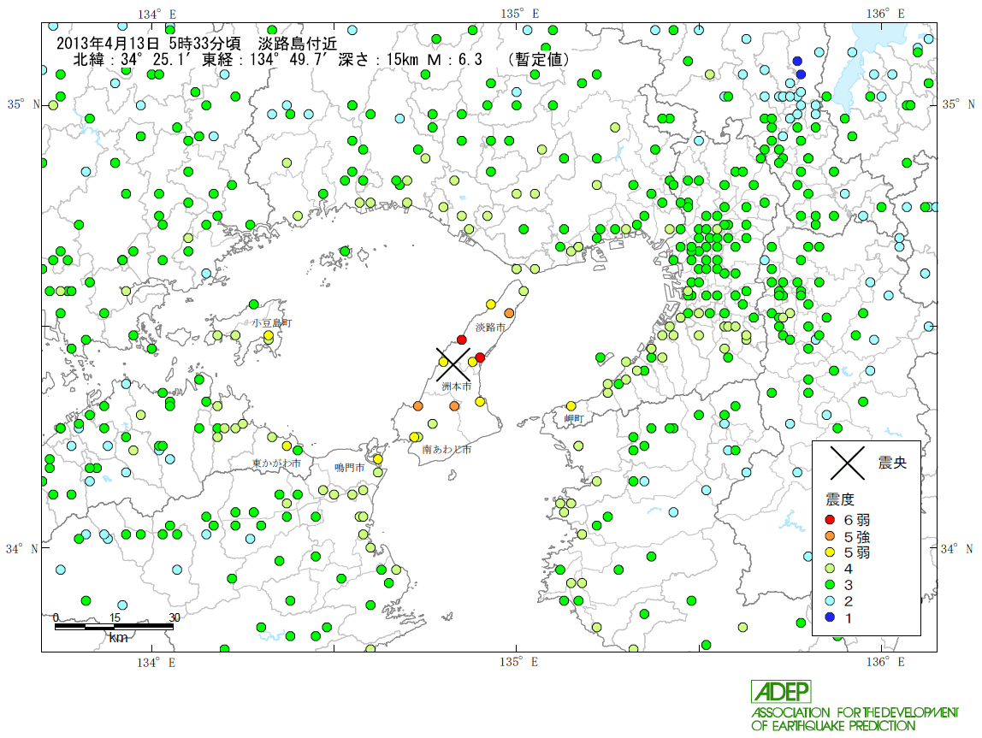Select the northernmost red 6弱 dot on Awaji
Image resolution: width=982 pixels, height=738 pixels.
pos(462,339)
